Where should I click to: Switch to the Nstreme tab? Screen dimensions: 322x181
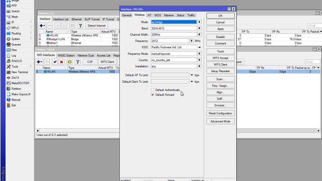(x=169, y=16)
